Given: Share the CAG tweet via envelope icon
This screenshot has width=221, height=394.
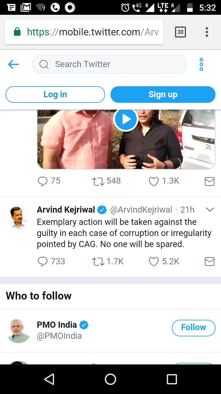Looking at the screenshot, I should click(x=209, y=262).
